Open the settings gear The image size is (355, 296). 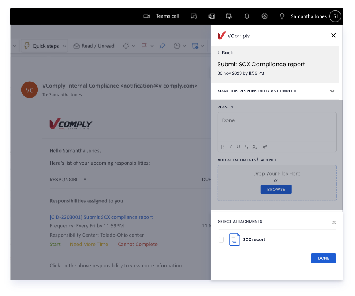265,16
